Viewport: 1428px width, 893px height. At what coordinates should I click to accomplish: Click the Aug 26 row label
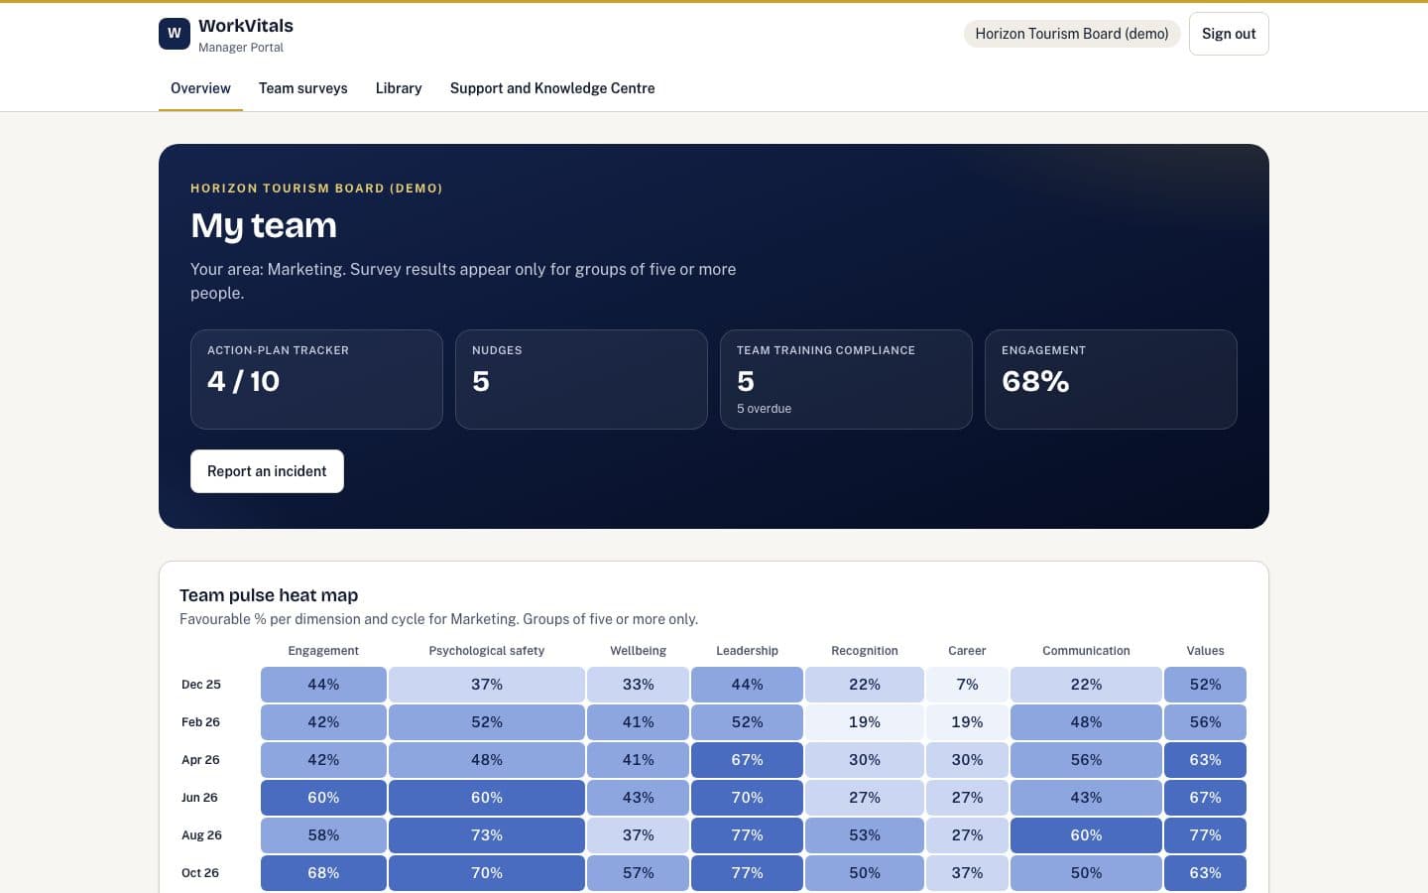tap(201, 835)
